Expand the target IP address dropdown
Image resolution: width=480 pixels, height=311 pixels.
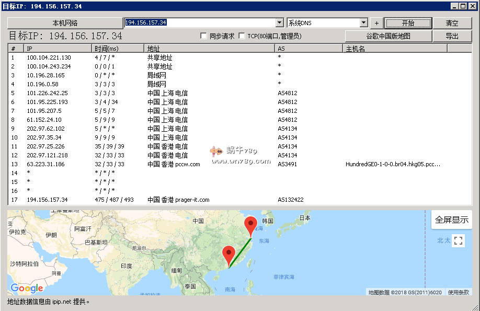pos(279,23)
